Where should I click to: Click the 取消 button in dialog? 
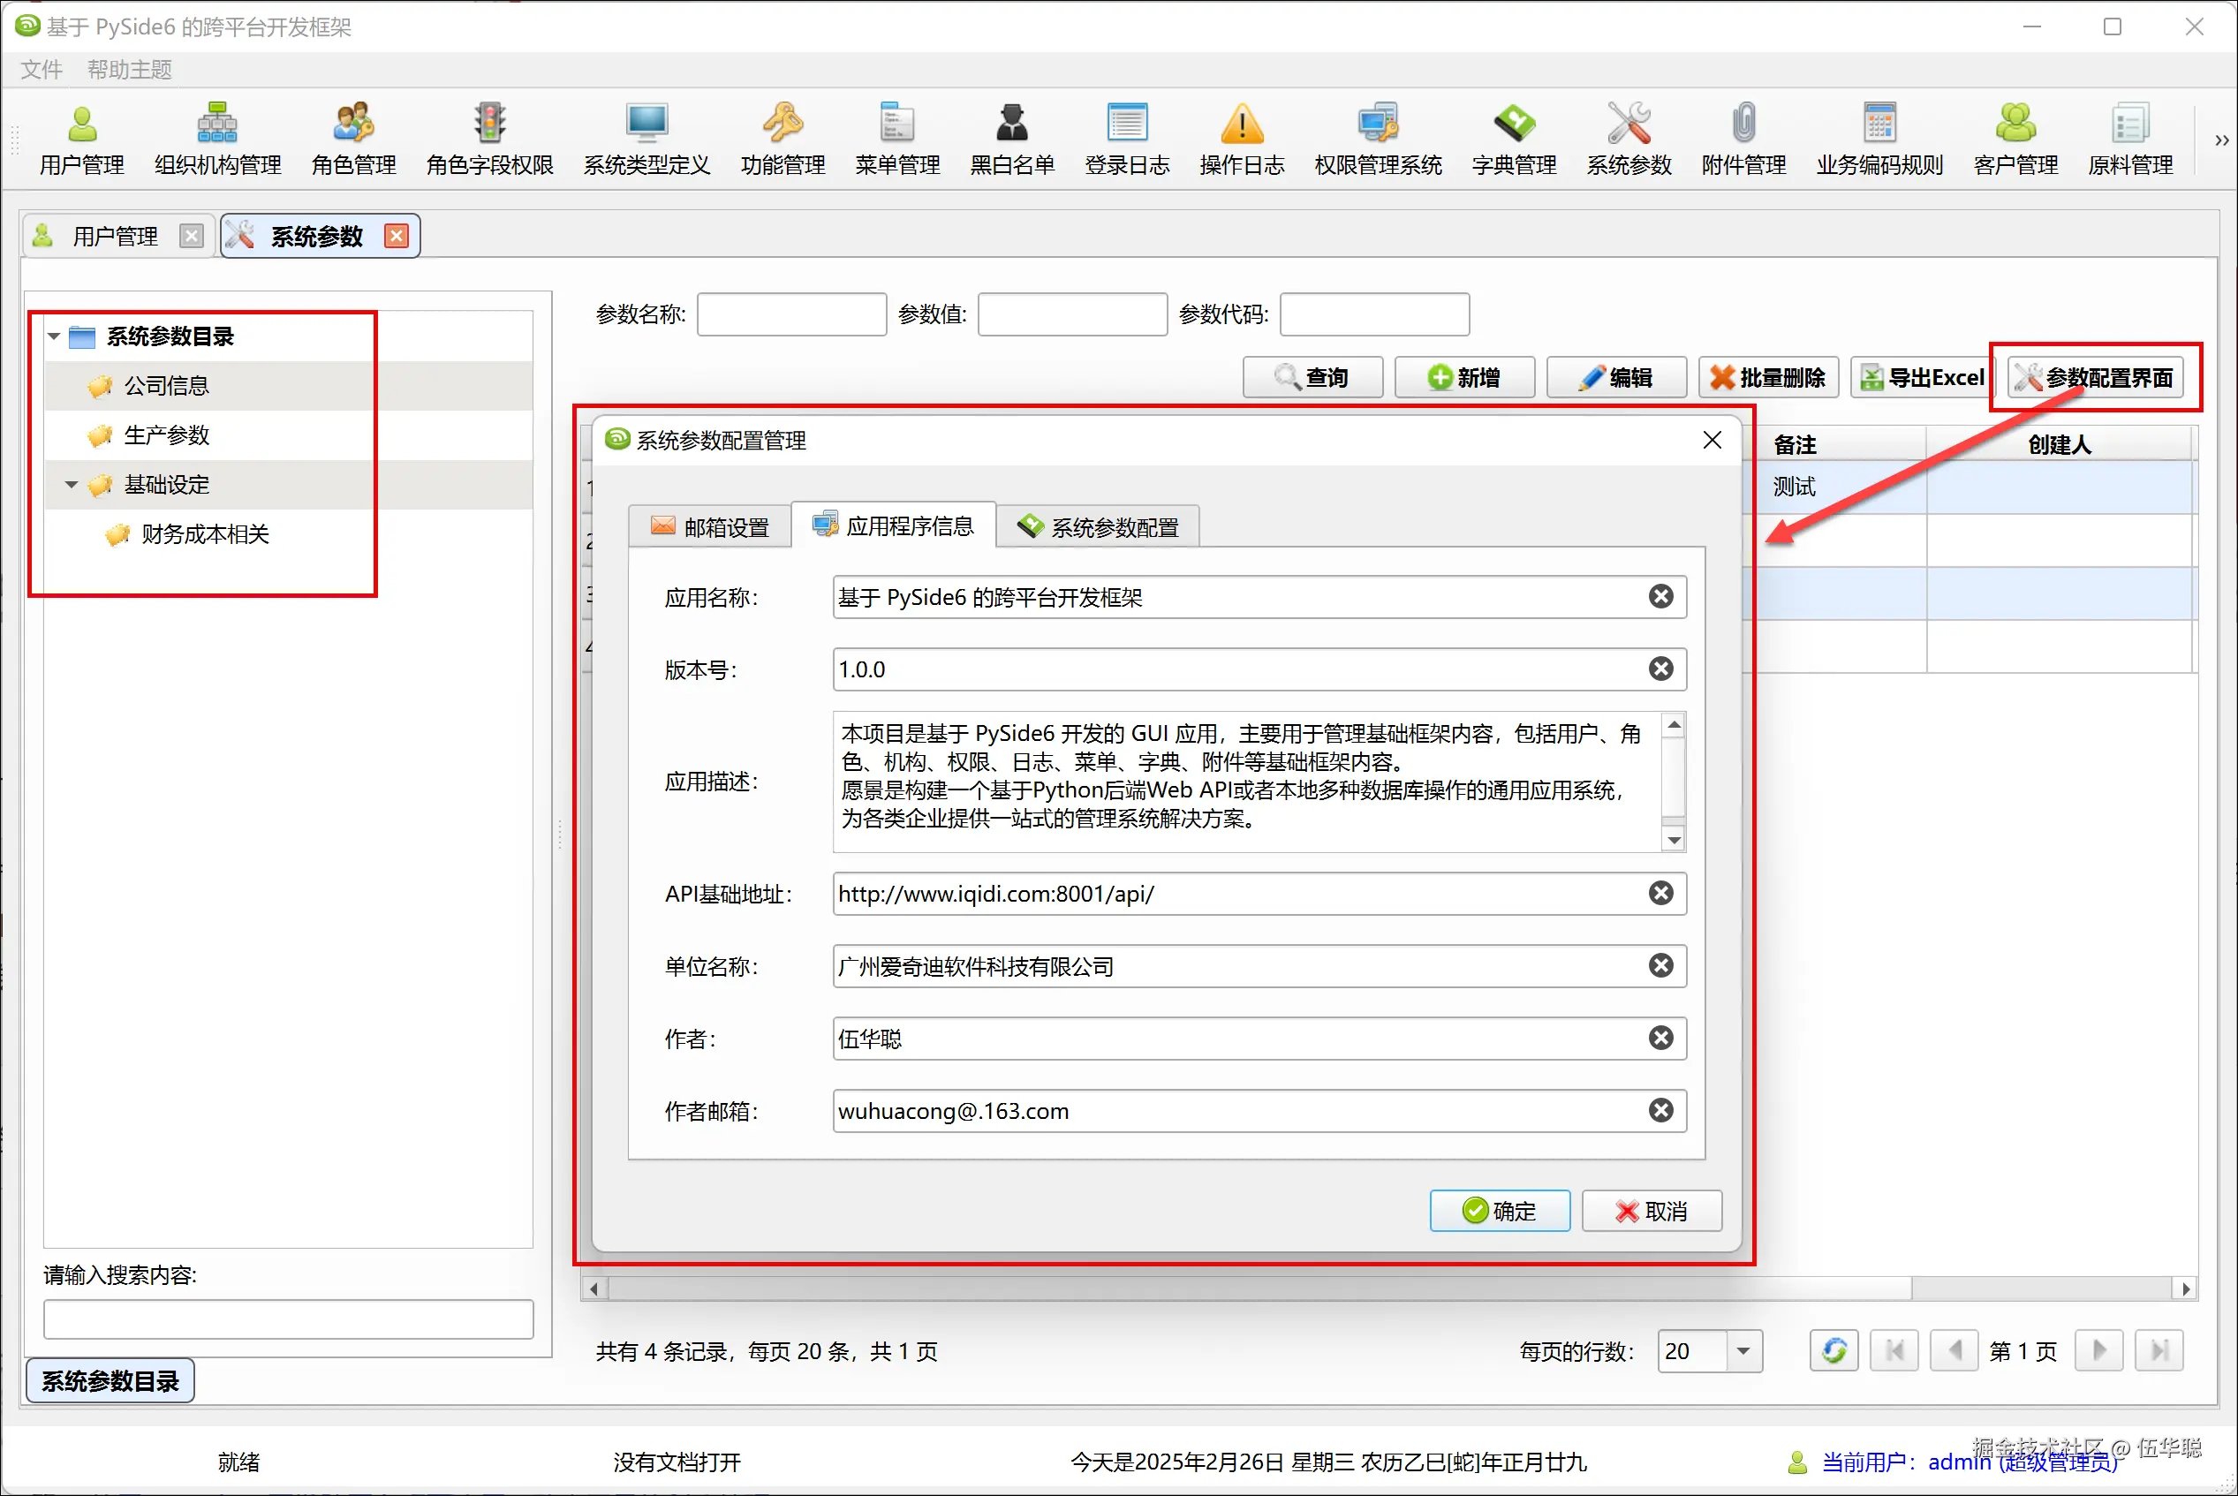click(x=1652, y=1211)
